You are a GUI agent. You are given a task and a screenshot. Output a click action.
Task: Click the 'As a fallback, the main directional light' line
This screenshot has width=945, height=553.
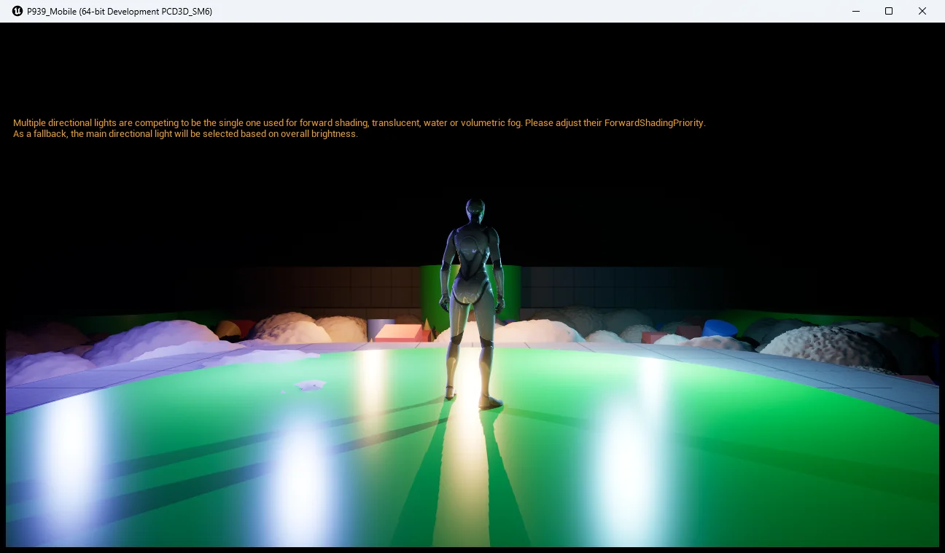185,134
